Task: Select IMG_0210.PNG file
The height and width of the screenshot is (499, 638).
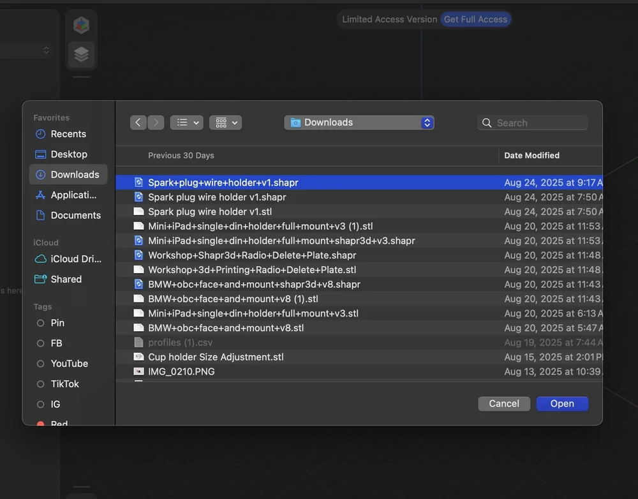Action: 359,371
